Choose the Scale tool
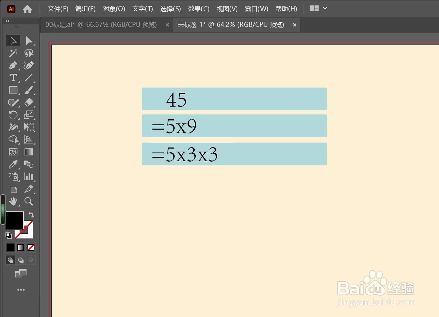This screenshot has height=317, width=439. point(29,115)
